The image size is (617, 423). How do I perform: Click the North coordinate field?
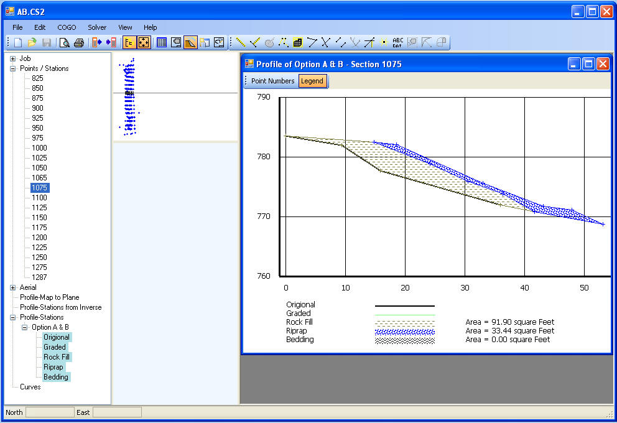50,412
